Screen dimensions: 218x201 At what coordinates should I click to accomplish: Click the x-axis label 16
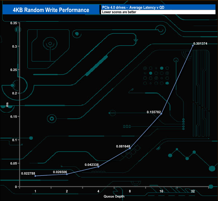coord(161,191)
